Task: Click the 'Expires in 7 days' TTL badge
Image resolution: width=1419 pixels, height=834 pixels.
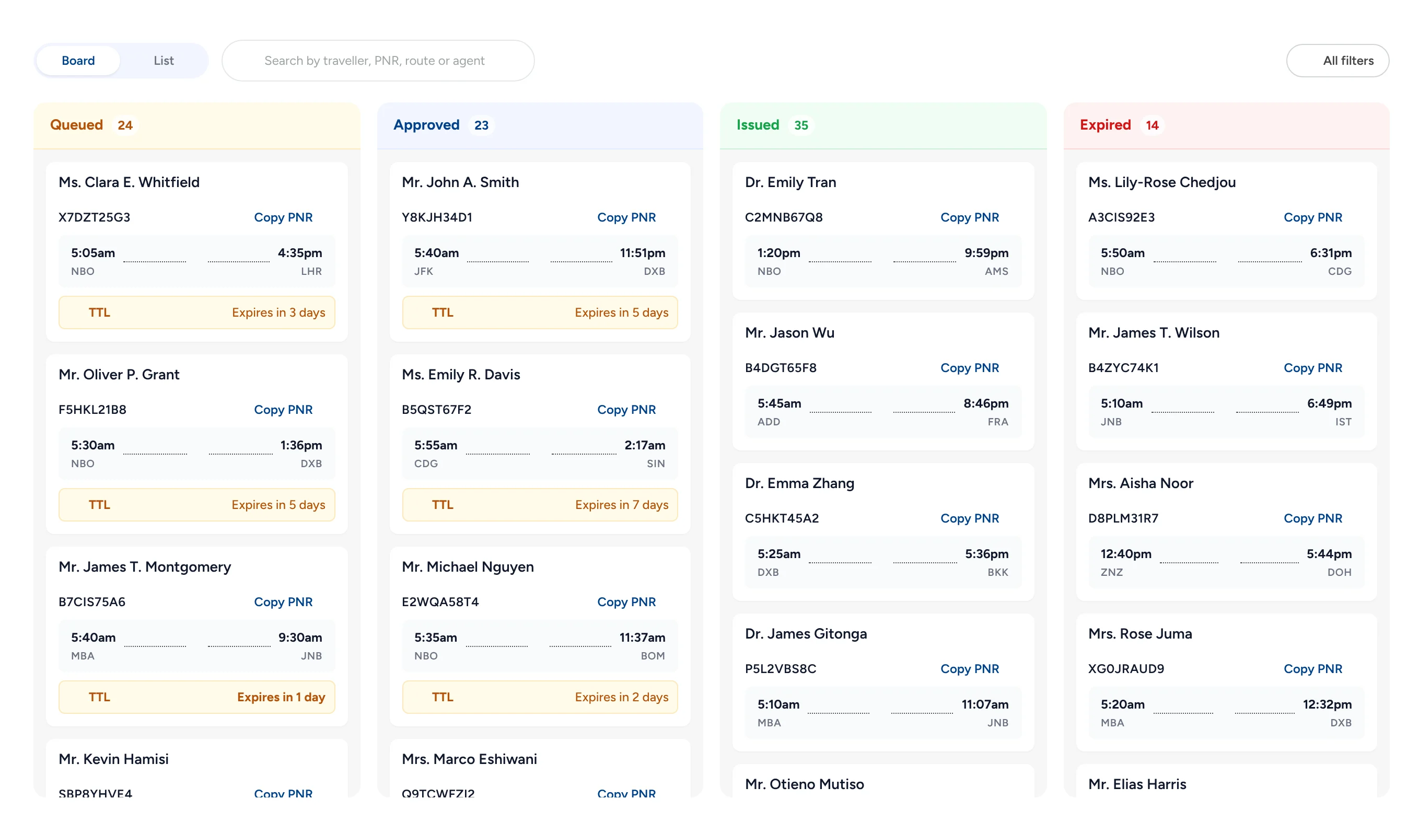Action: point(540,504)
